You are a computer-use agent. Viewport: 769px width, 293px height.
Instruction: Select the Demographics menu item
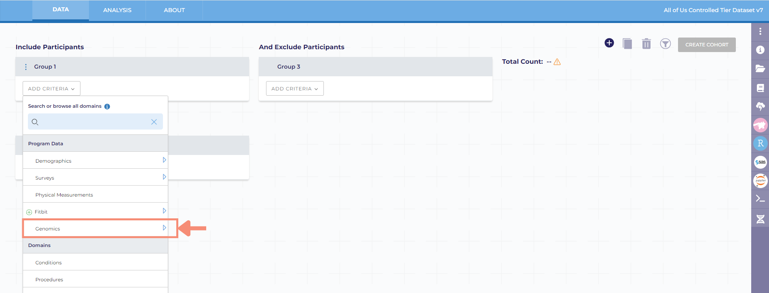(95, 161)
